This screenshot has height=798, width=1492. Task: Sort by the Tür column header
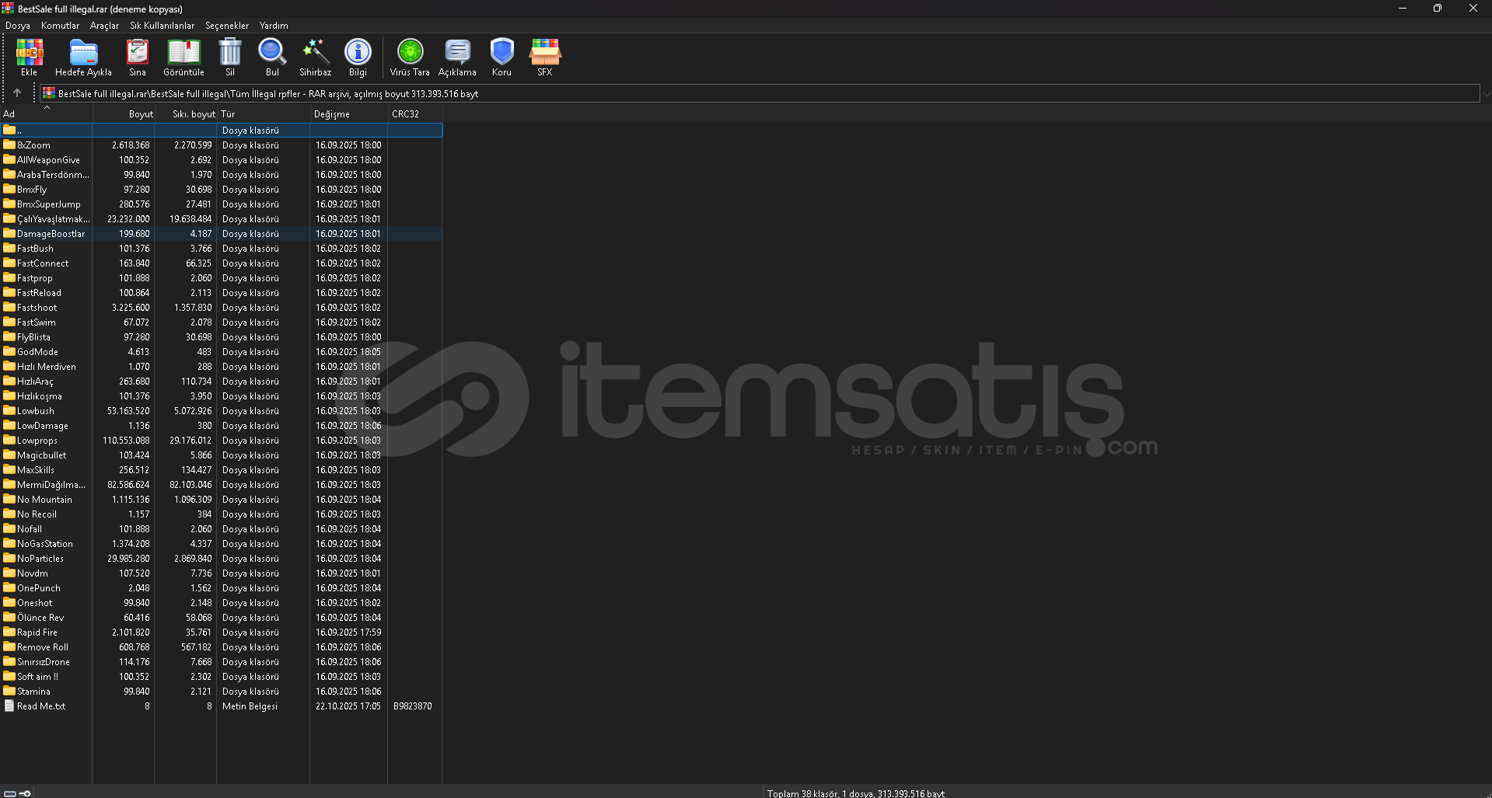[x=264, y=114]
